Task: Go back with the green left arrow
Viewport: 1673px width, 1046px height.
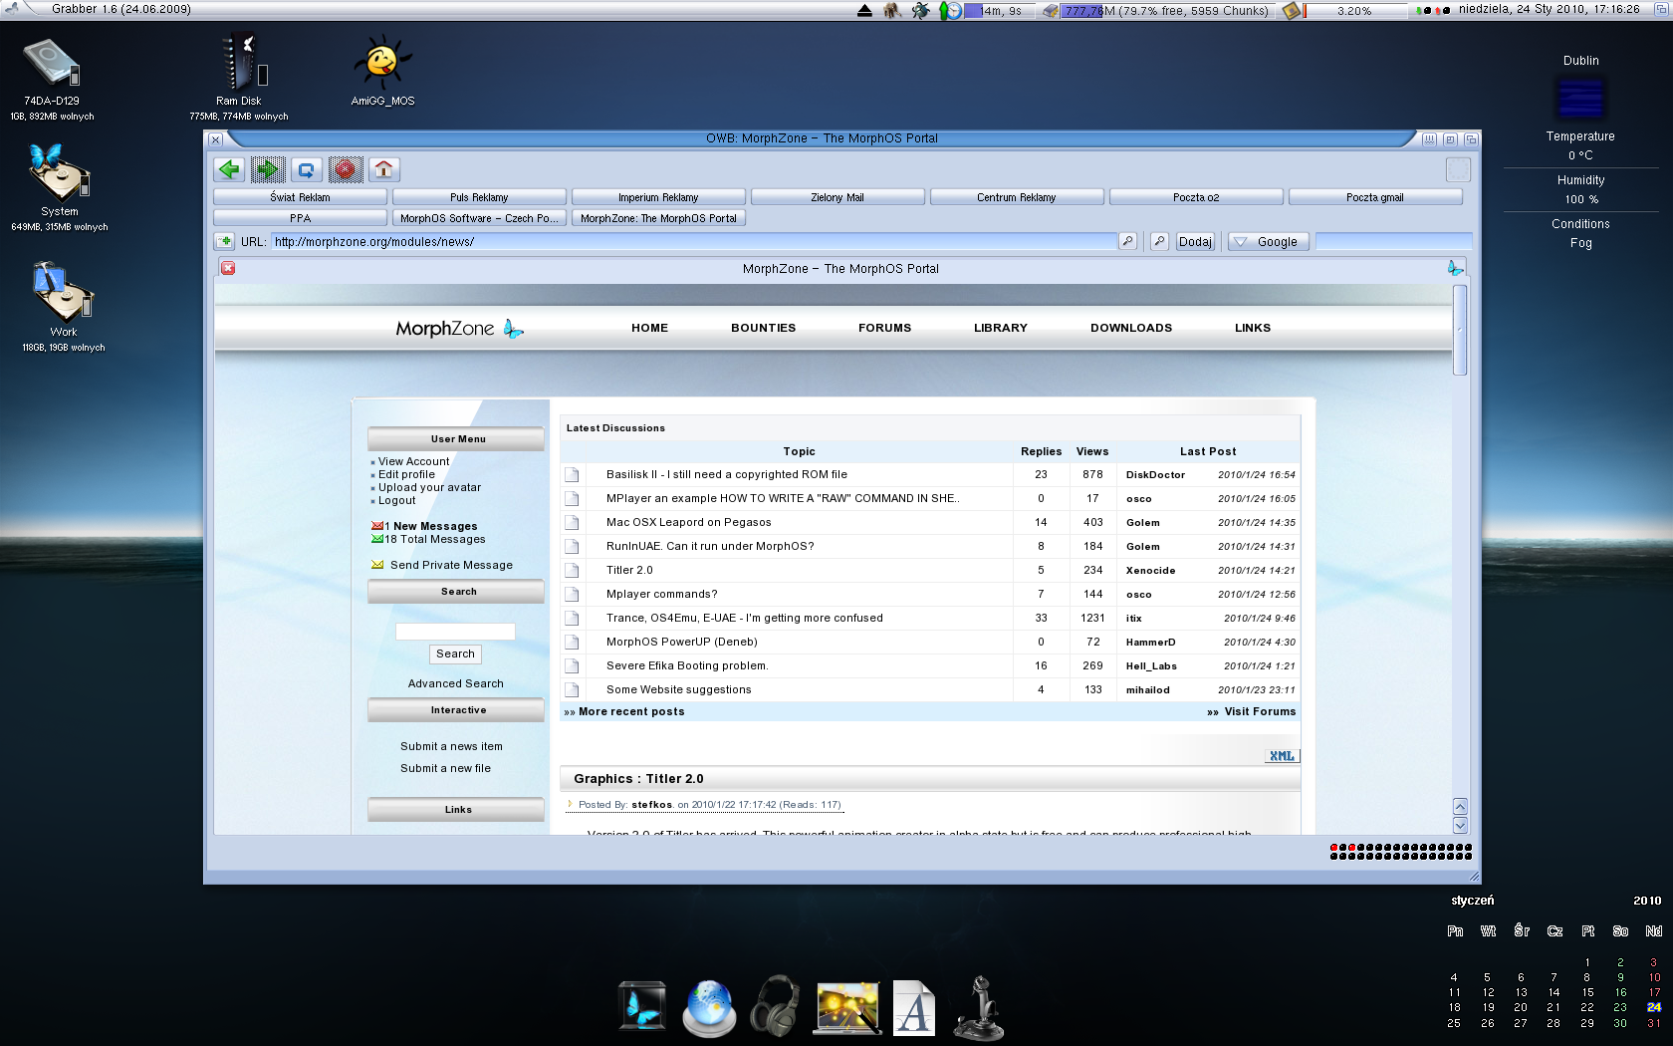Action: 229,169
